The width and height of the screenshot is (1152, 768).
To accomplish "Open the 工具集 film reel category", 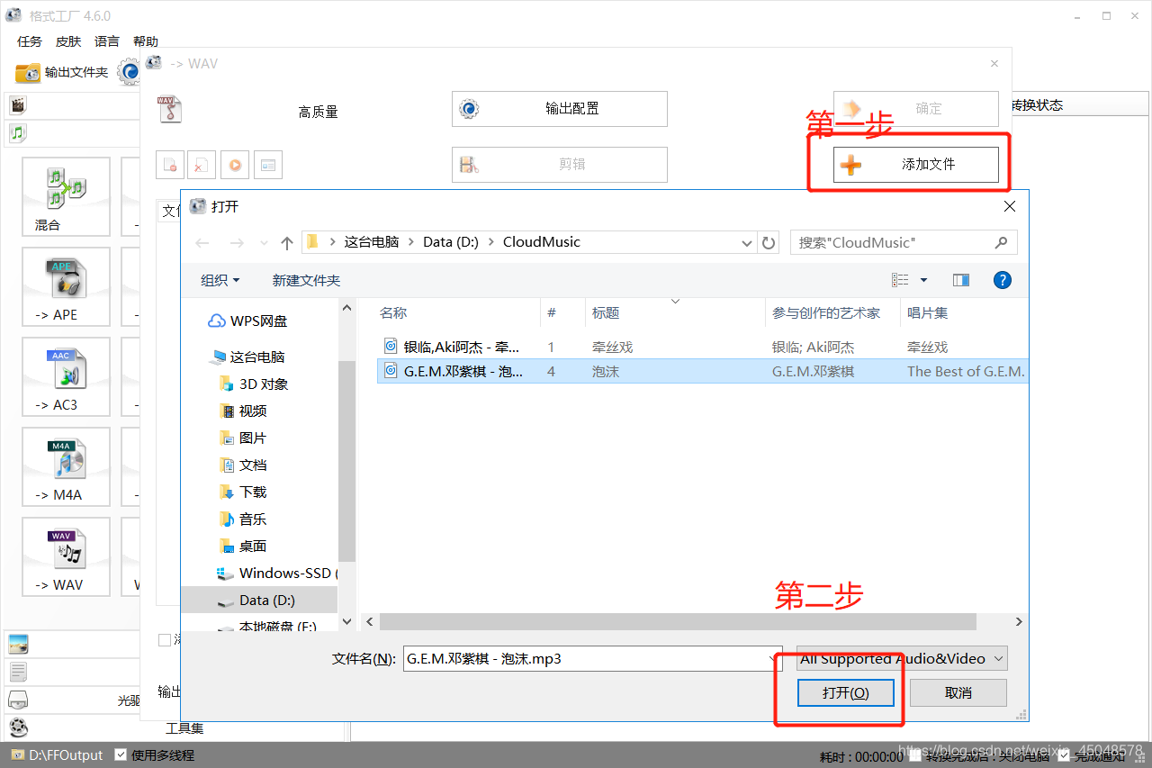I will pos(18,727).
